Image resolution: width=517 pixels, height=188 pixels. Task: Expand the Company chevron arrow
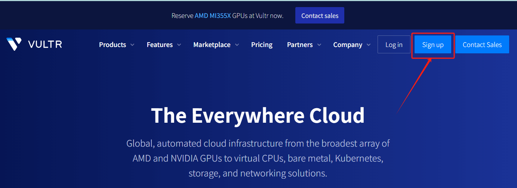pyautogui.click(x=369, y=45)
